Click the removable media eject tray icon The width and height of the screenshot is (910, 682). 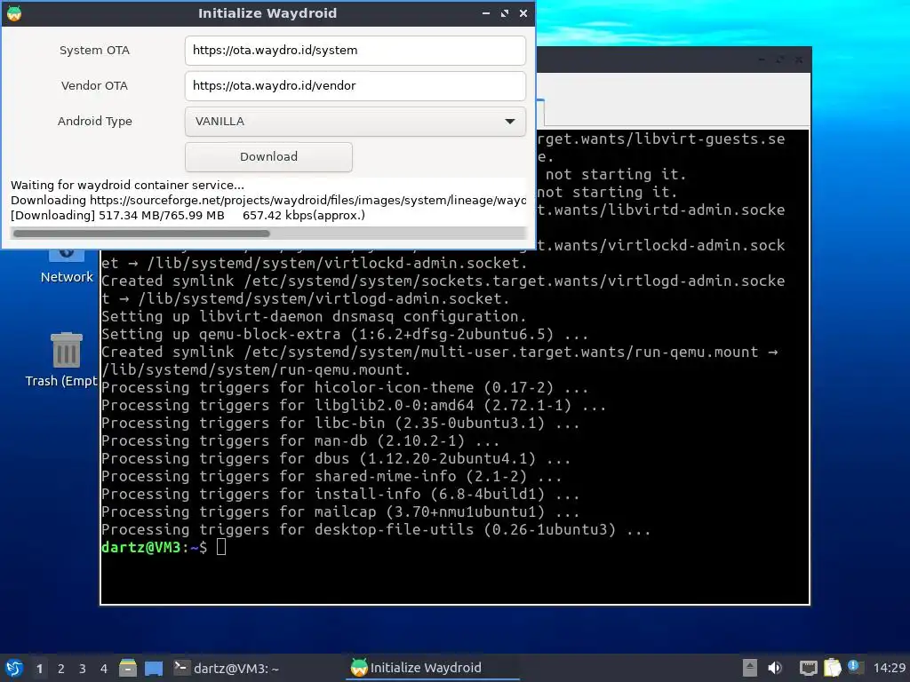tap(750, 668)
